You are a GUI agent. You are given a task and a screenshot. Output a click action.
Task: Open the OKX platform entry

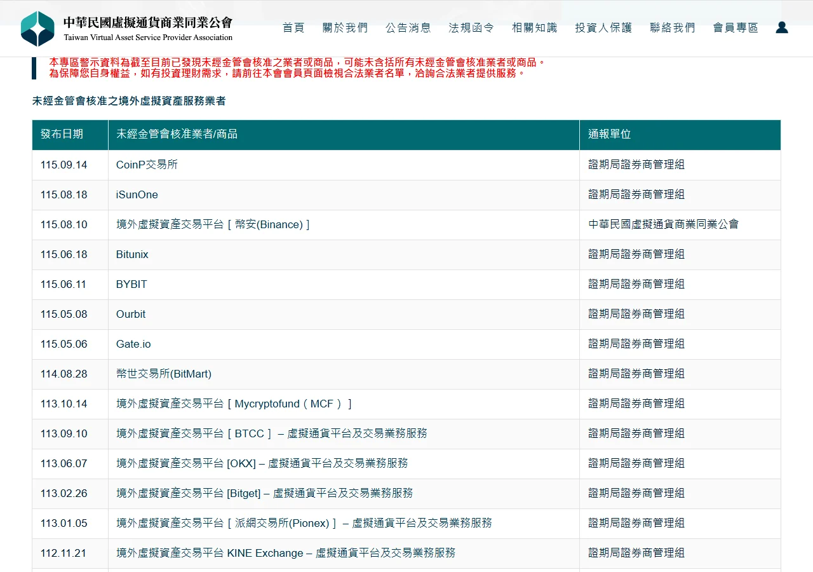(262, 463)
